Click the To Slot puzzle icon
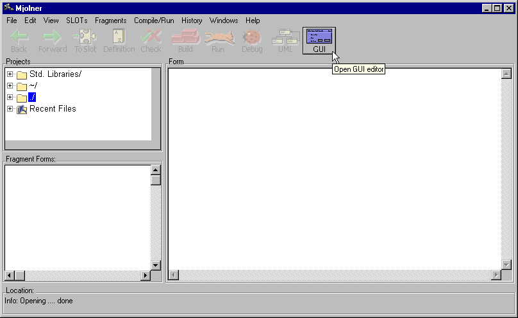 [85, 40]
